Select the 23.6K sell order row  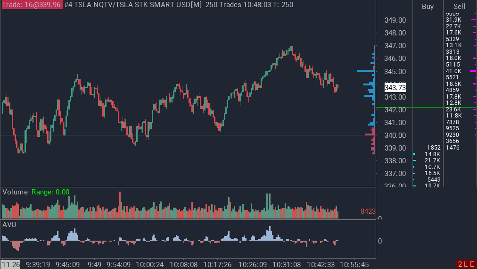(453, 109)
